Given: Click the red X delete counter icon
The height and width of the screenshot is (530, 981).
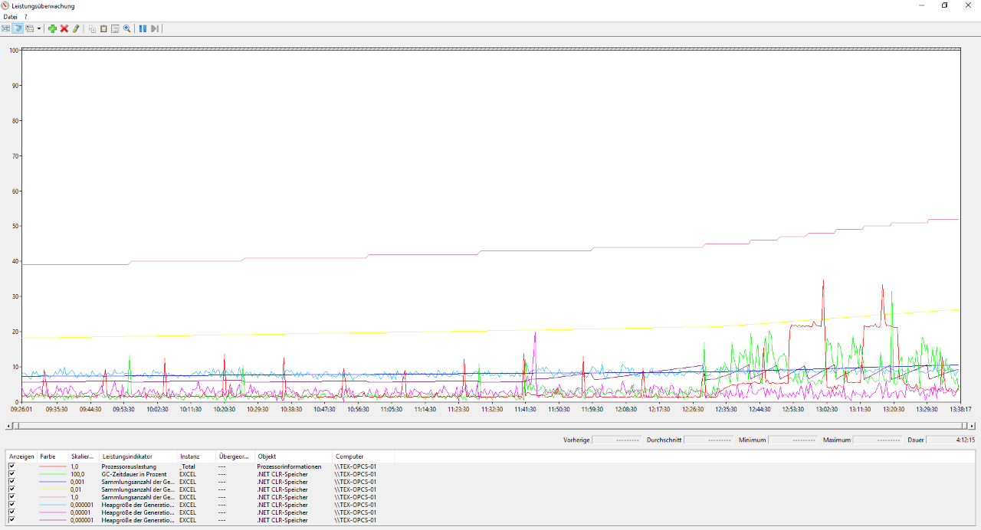Looking at the screenshot, I should 64,28.
